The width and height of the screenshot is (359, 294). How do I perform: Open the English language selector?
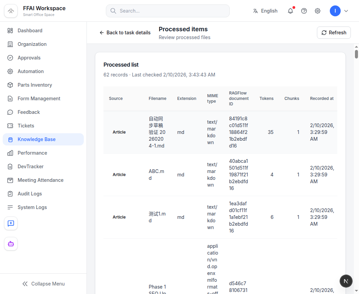pos(265,11)
